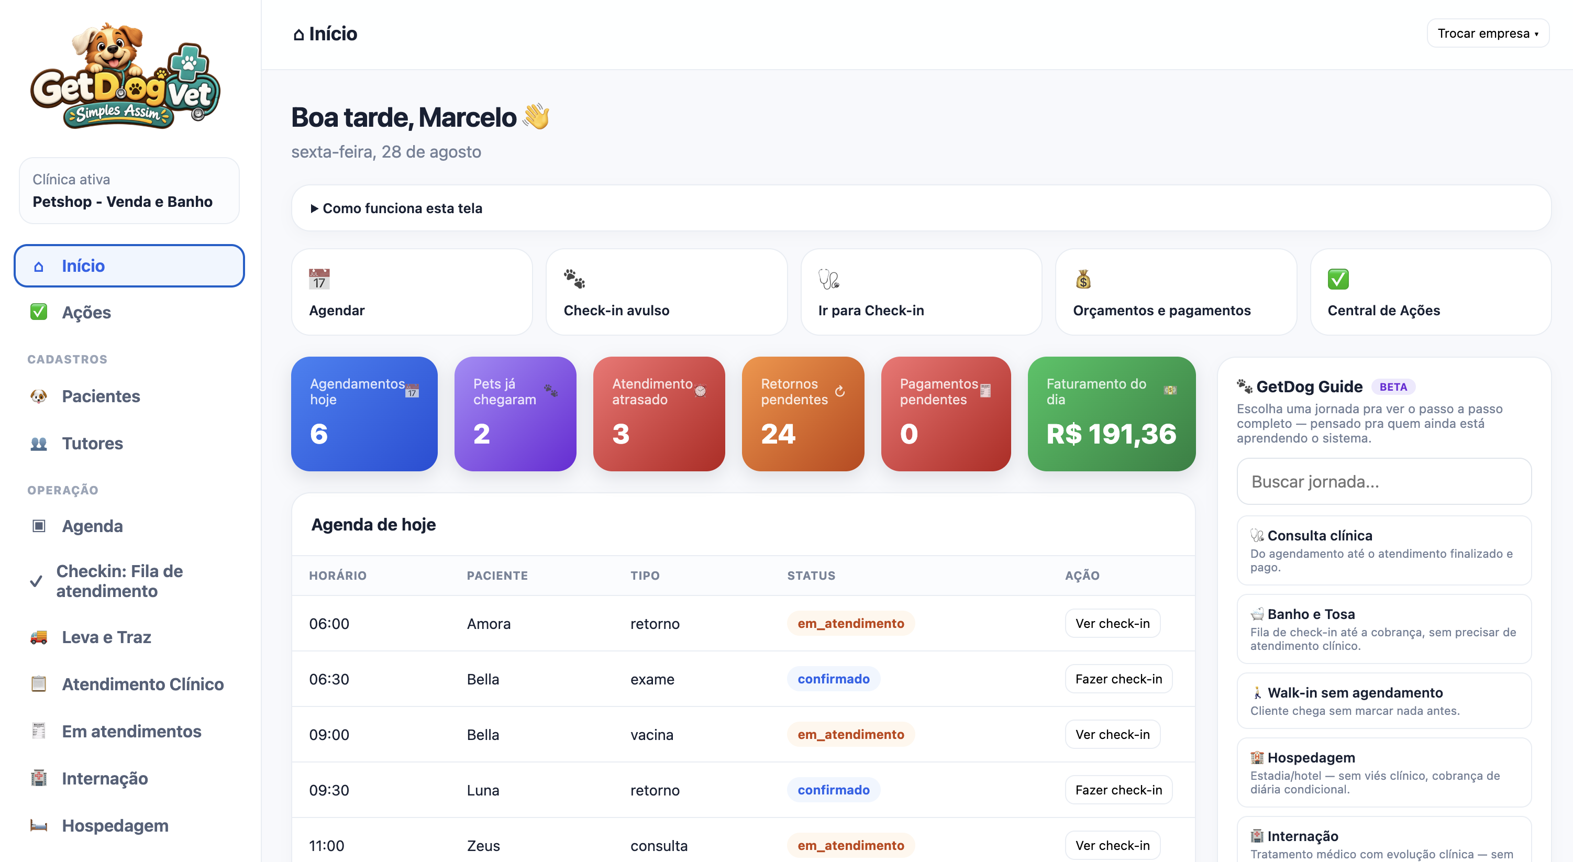Image resolution: width=1573 pixels, height=862 pixels.
Task: Open Leva e Traz menu item
Action: tap(129, 637)
